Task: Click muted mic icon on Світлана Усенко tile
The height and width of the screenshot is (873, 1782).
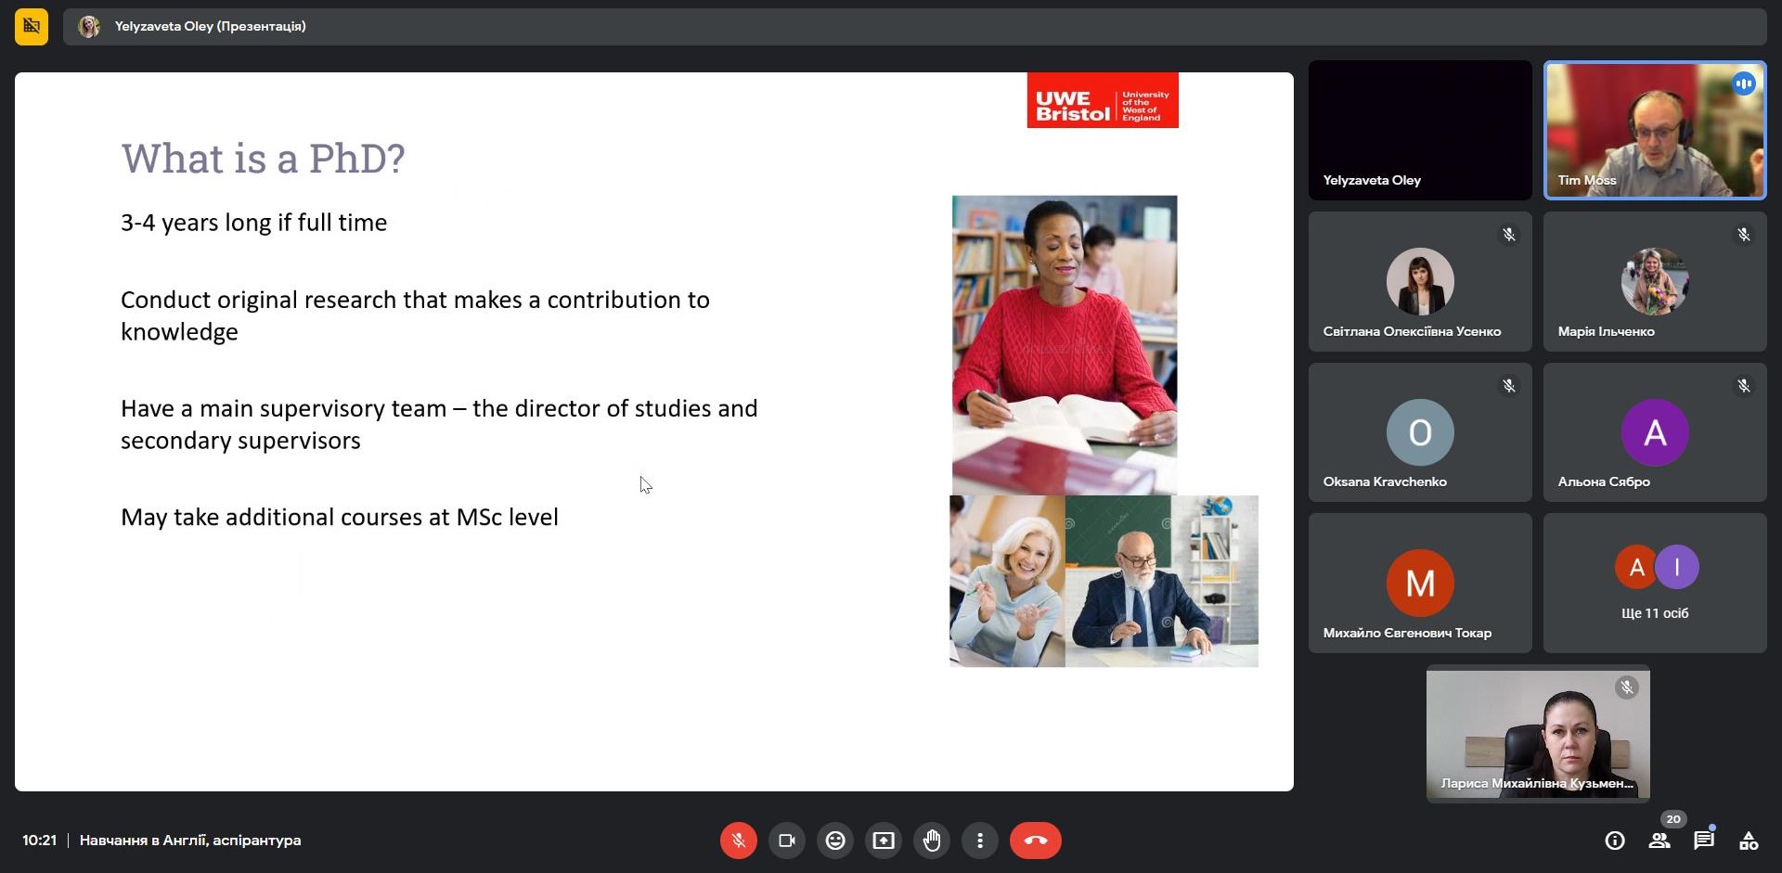Action: (x=1509, y=235)
